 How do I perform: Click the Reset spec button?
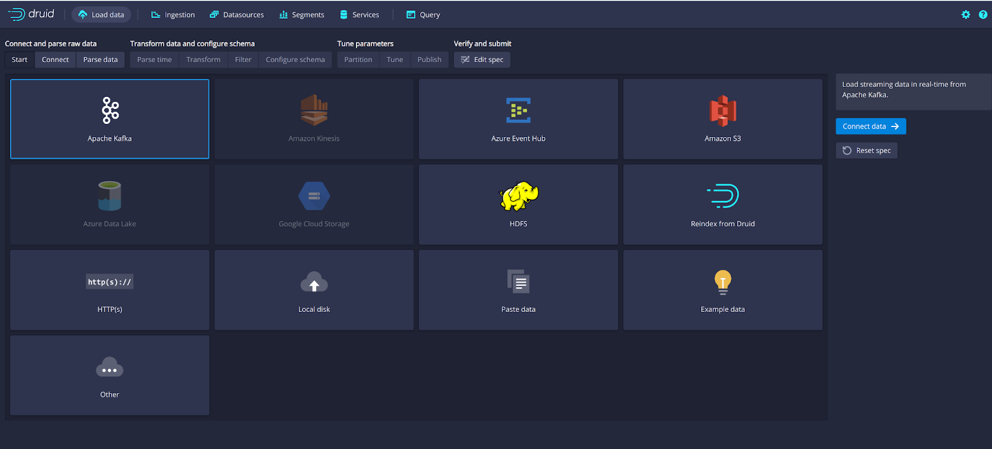(866, 151)
